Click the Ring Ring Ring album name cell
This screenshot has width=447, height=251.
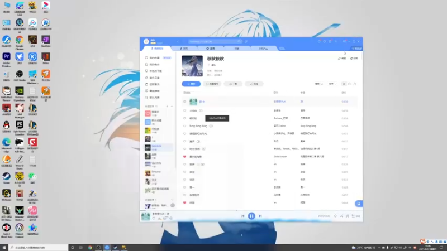[x=308, y=126]
